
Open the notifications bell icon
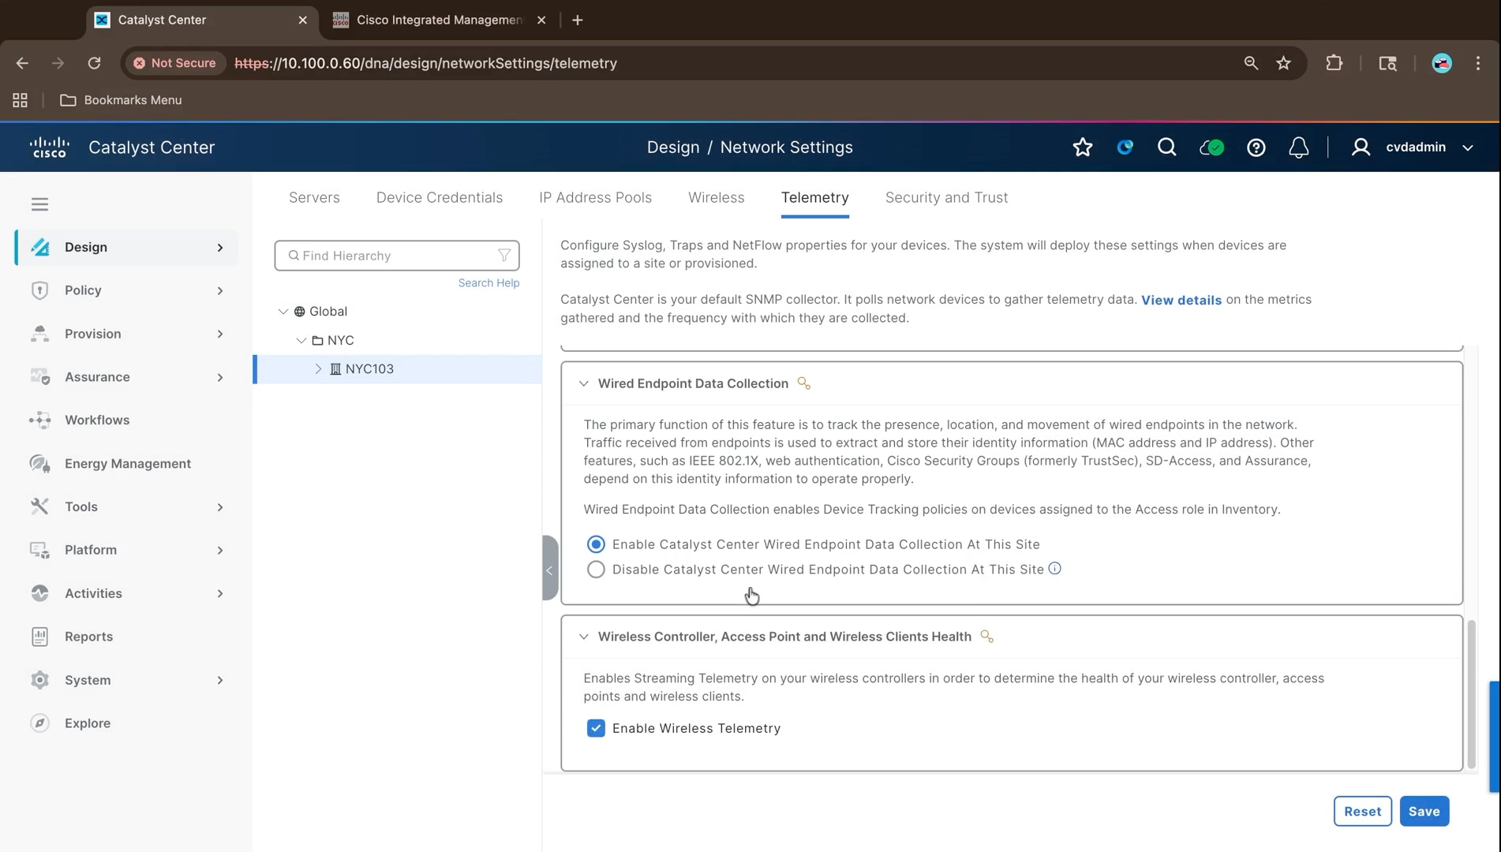[1299, 148]
